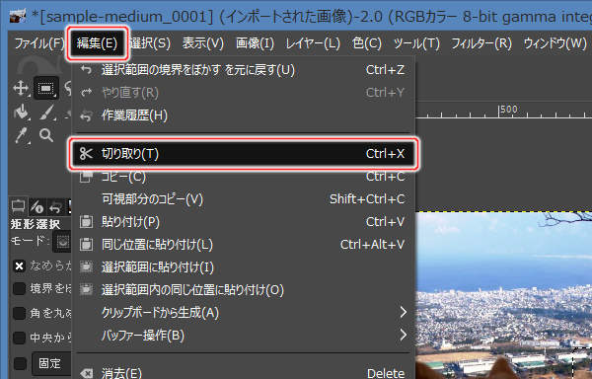Disable the なめらか antialiasing checkbox
The width and height of the screenshot is (592, 379).
pos(19,266)
